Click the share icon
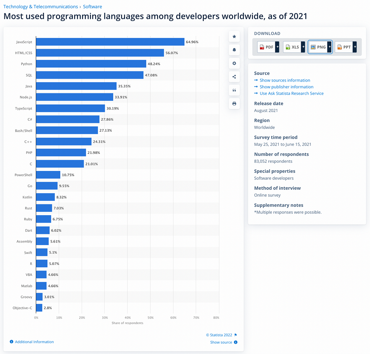370x354 pixels. pos(234,77)
